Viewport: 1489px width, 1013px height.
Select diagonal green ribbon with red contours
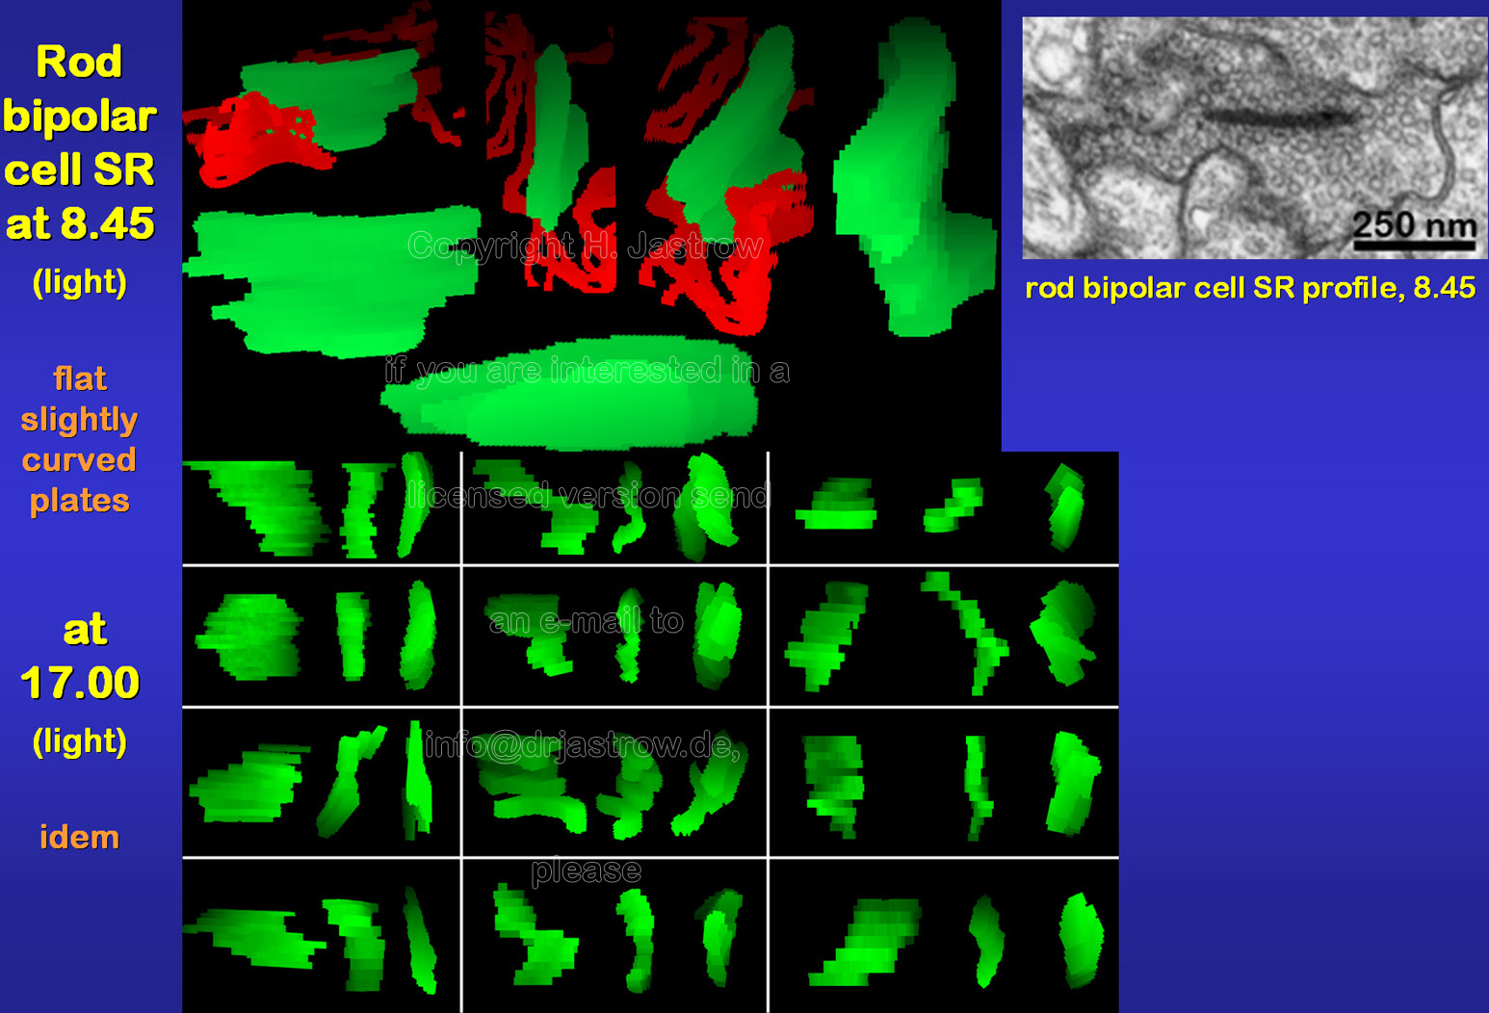pos(729,173)
